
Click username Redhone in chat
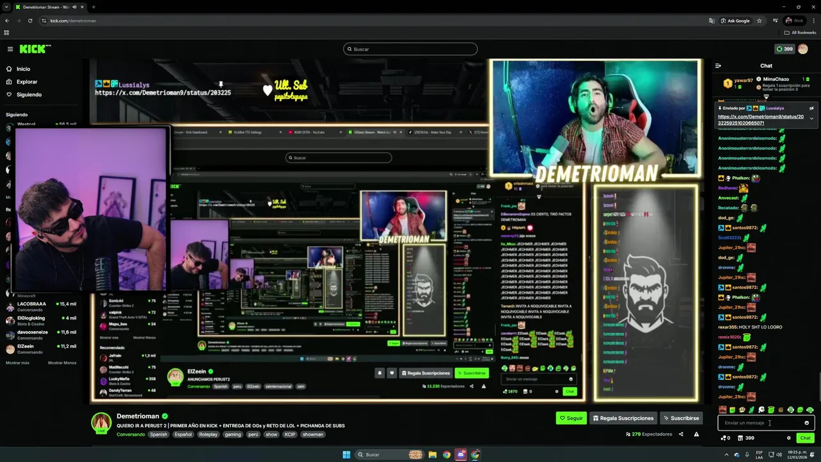[x=727, y=188]
